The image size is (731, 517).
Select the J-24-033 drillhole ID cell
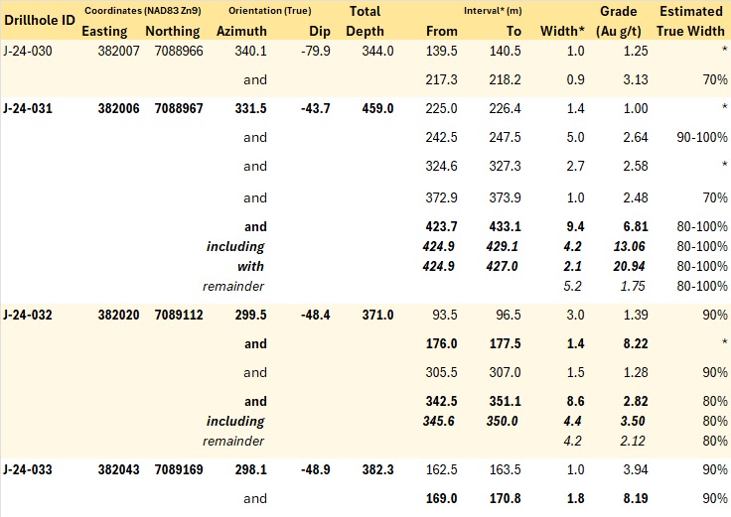[28, 469]
